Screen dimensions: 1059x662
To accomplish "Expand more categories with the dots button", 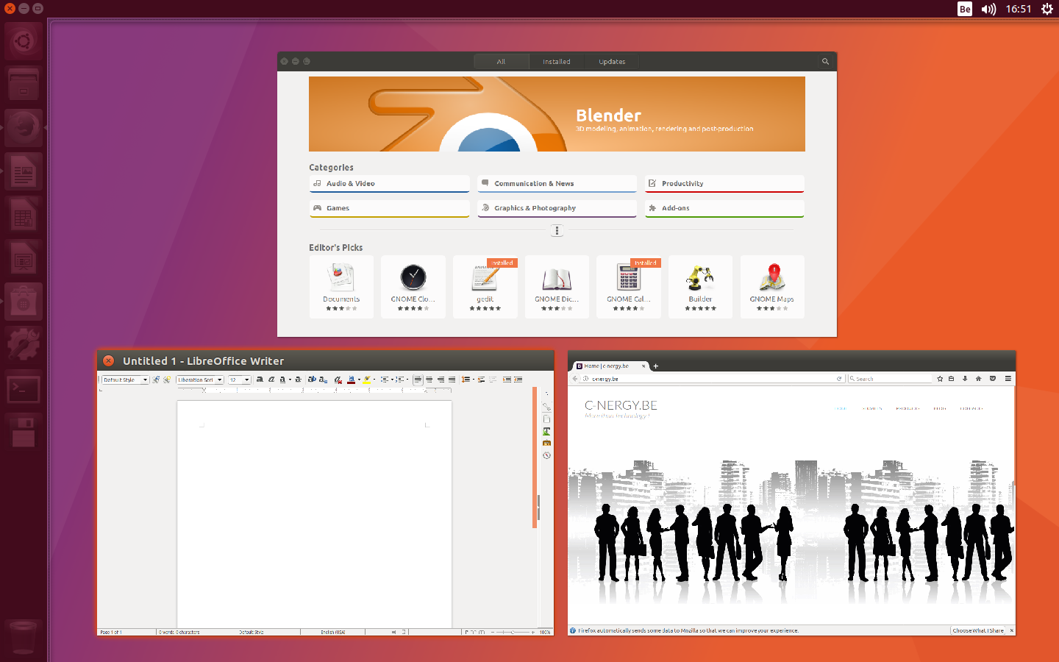I will coord(557,231).
